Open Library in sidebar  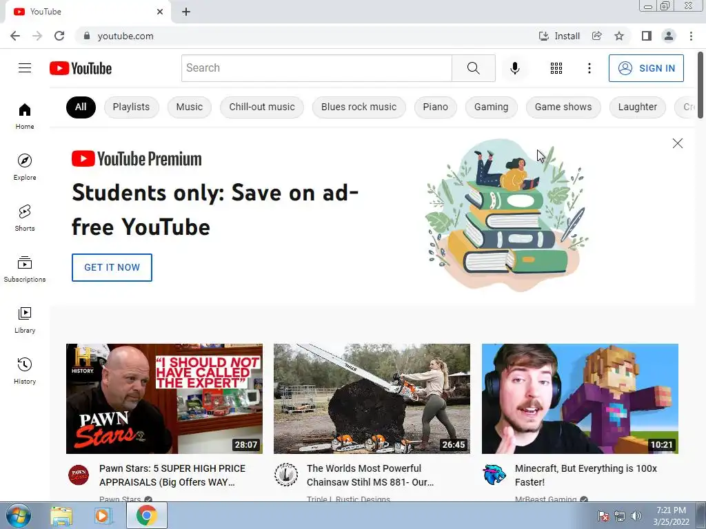pos(25,320)
